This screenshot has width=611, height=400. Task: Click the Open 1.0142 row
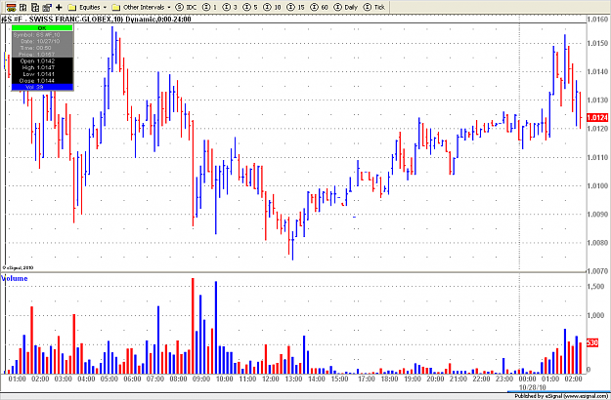point(42,61)
